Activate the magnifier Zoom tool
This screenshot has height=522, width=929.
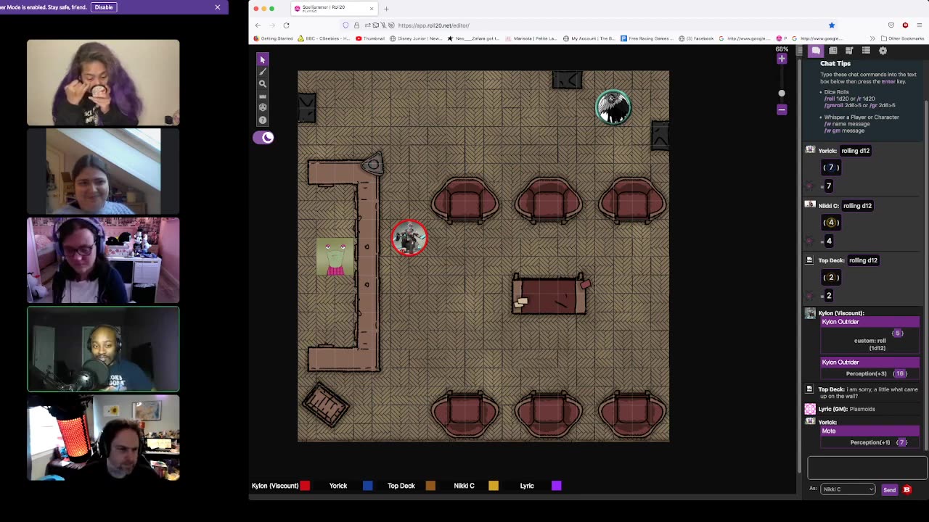click(263, 84)
